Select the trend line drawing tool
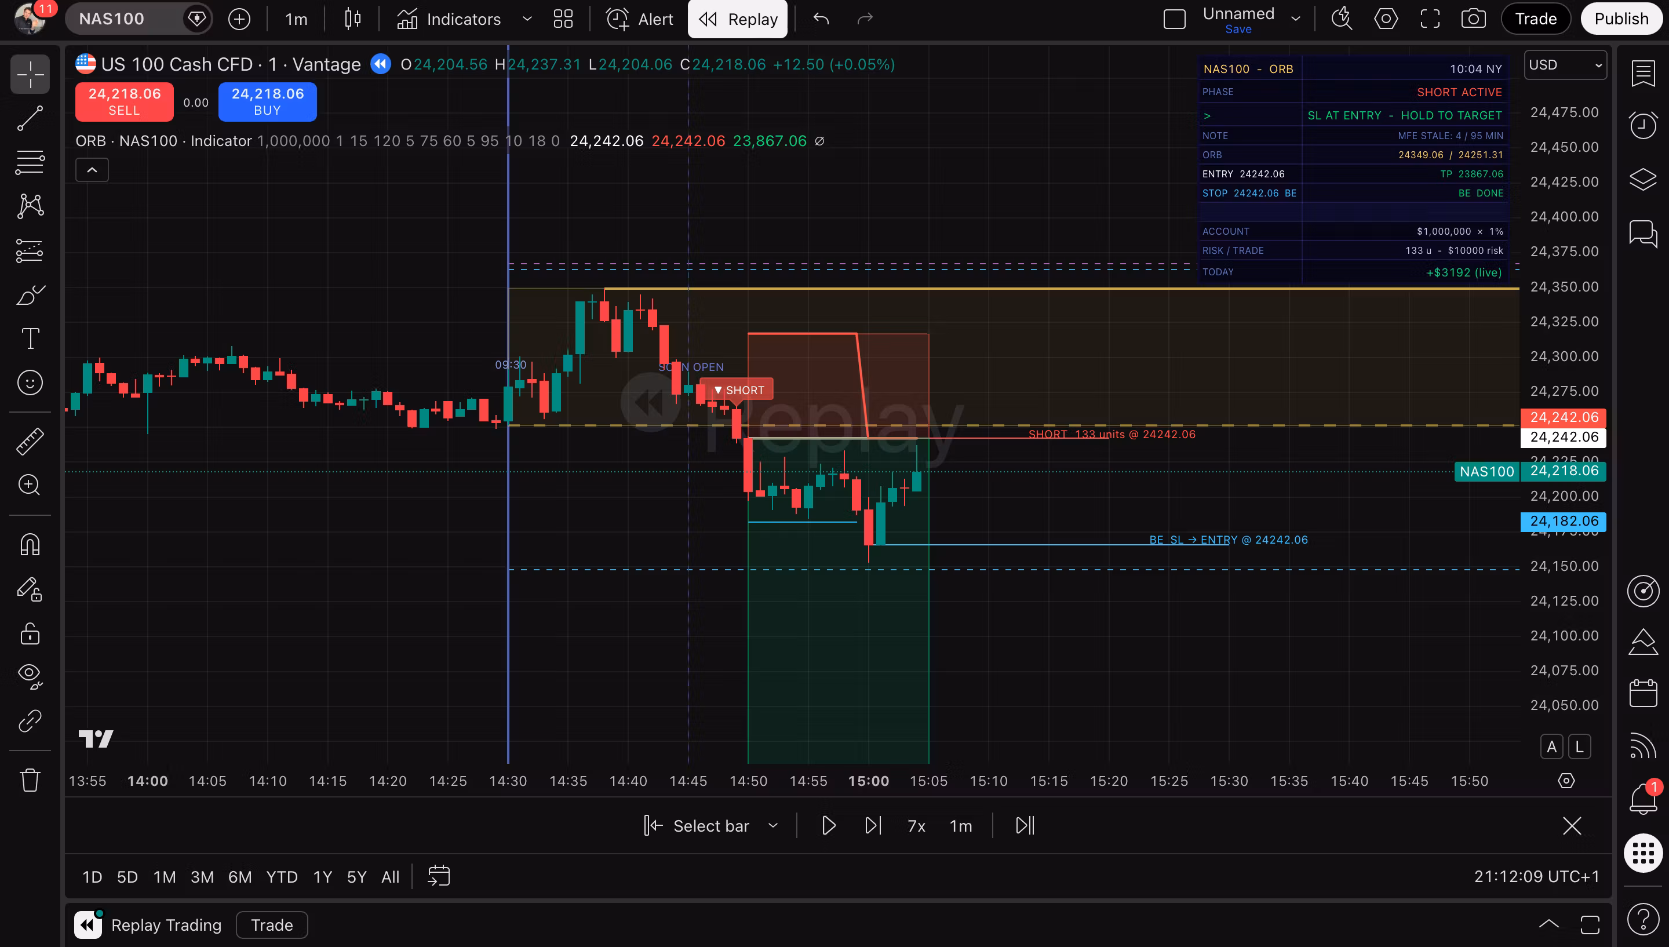 (x=30, y=118)
